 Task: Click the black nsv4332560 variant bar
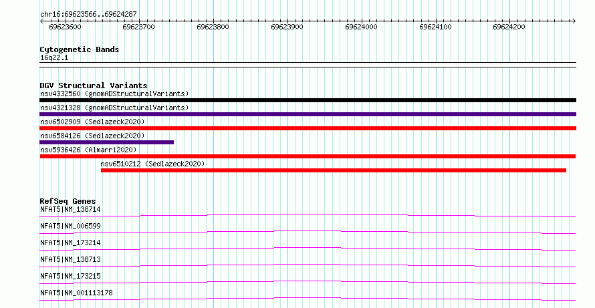pyautogui.click(x=308, y=100)
